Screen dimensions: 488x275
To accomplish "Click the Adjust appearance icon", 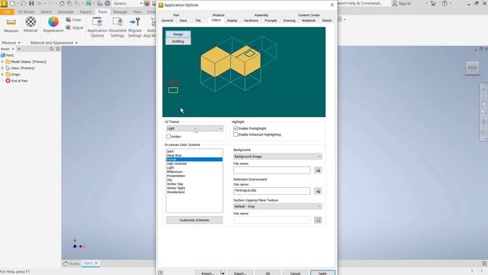I will pyautogui.click(x=69, y=27).
